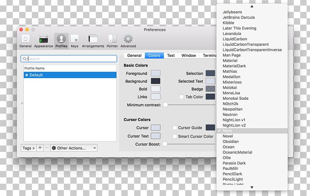Switch to the Text tab
The width and height of the screenshot is (310, 196).
click(171, 56)
